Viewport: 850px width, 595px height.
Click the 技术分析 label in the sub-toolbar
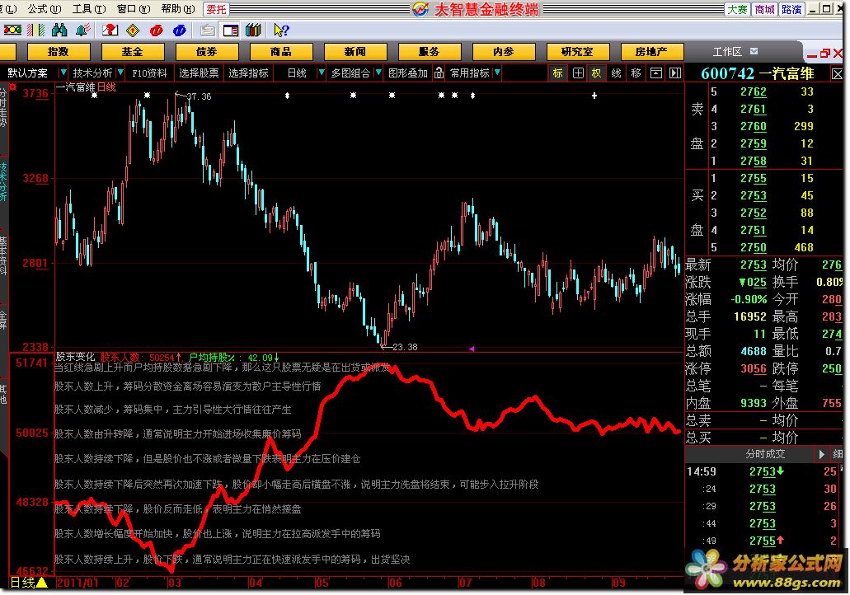(92, 73)
